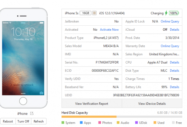This screenshot has height=127, width=187.
Task: Click the 6.80 GB / 14.90 GB capacity text
Action: tap(170, 113)
